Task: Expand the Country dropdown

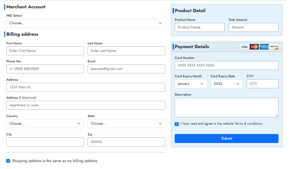Action: coord(45,124)
